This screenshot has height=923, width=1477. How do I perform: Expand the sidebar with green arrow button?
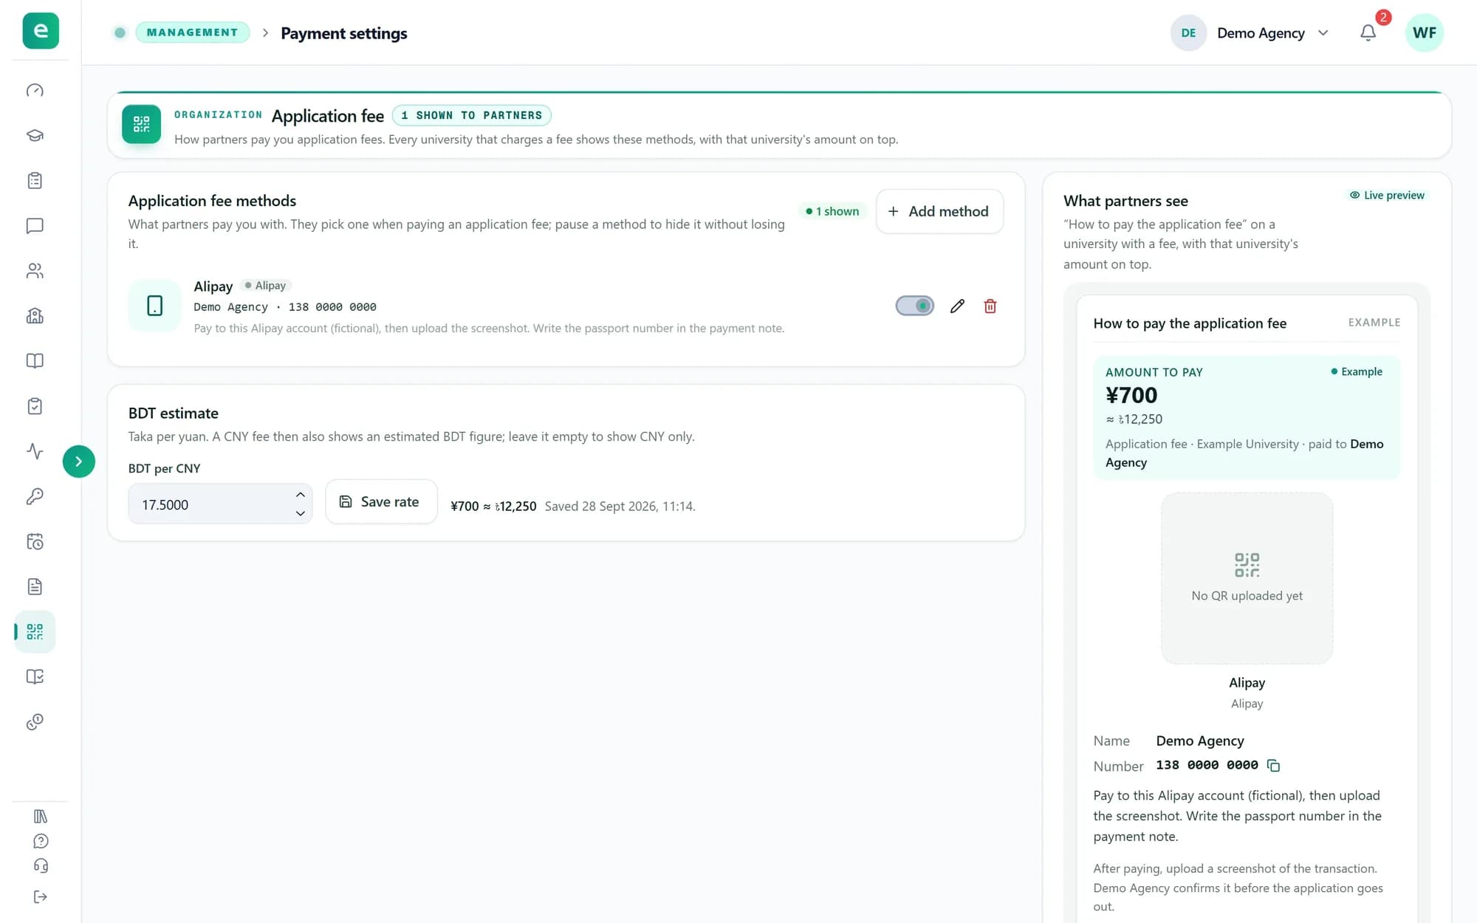pos(78,461)
